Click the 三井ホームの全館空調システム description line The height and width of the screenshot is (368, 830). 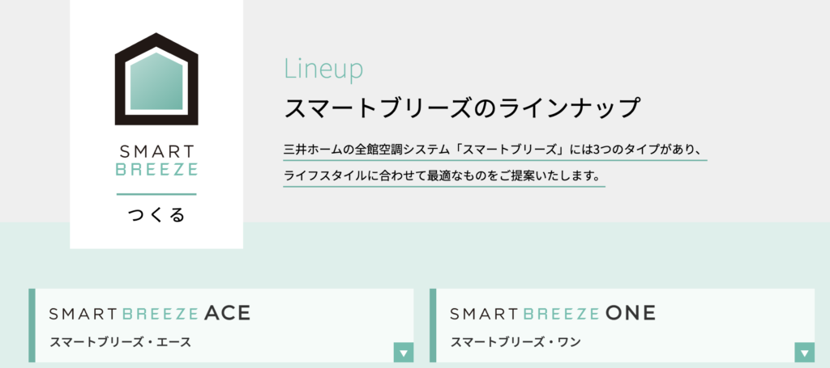pos(495,150)
